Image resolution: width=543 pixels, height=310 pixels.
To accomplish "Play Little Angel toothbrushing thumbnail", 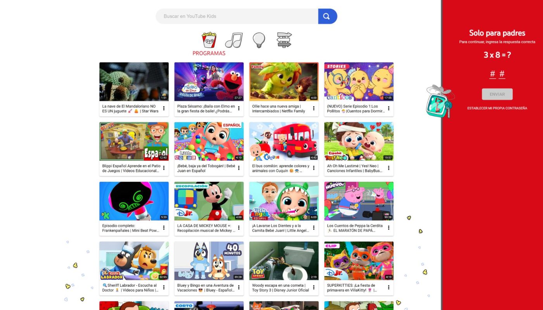I will (x=284, y=201).
